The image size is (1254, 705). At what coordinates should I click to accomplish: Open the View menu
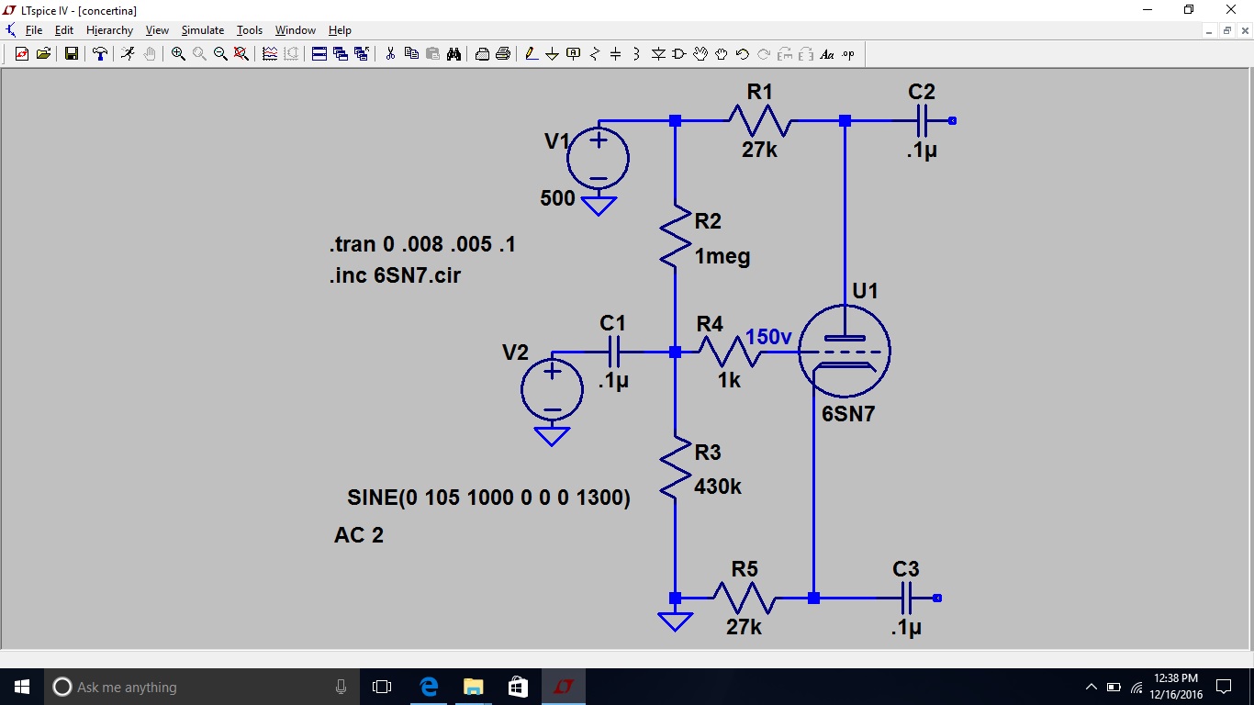pyautogui.click(x=157, y=30)
